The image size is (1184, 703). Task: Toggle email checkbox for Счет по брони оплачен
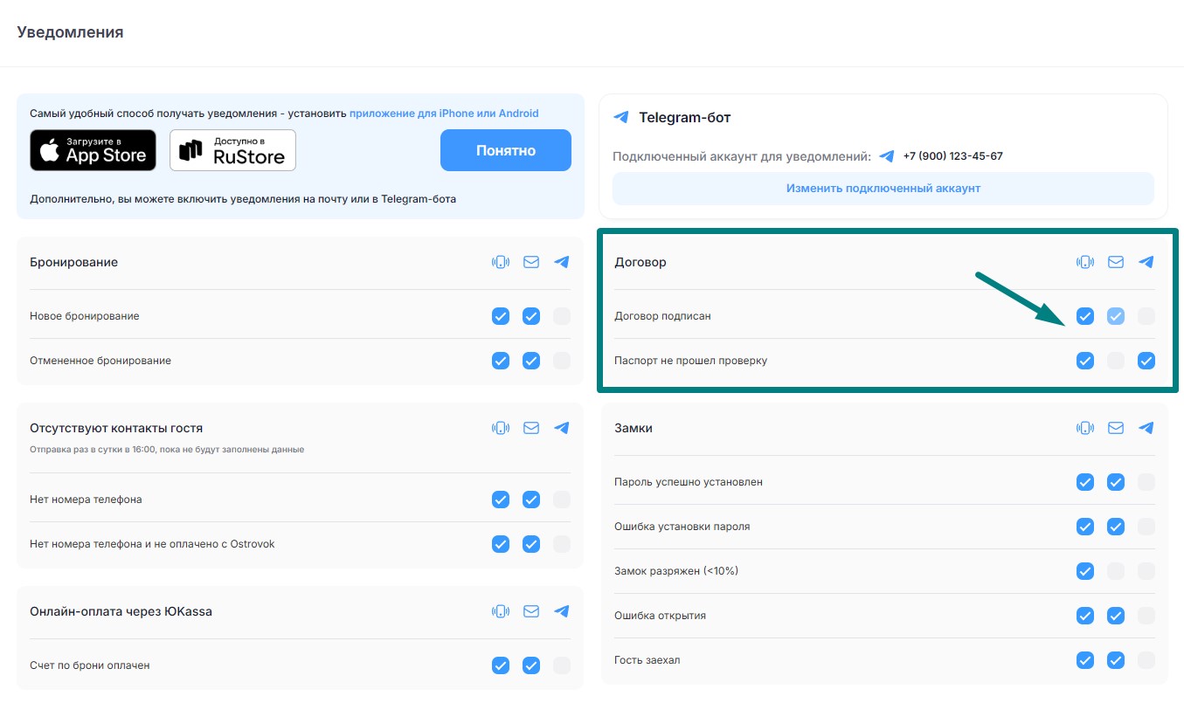531,665
